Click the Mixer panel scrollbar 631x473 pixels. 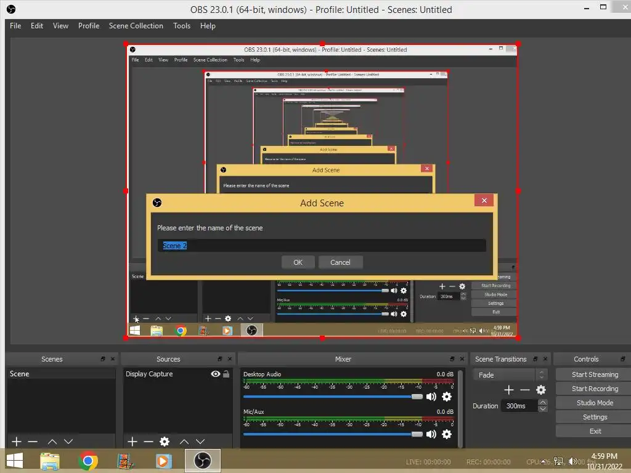(460, 408)
